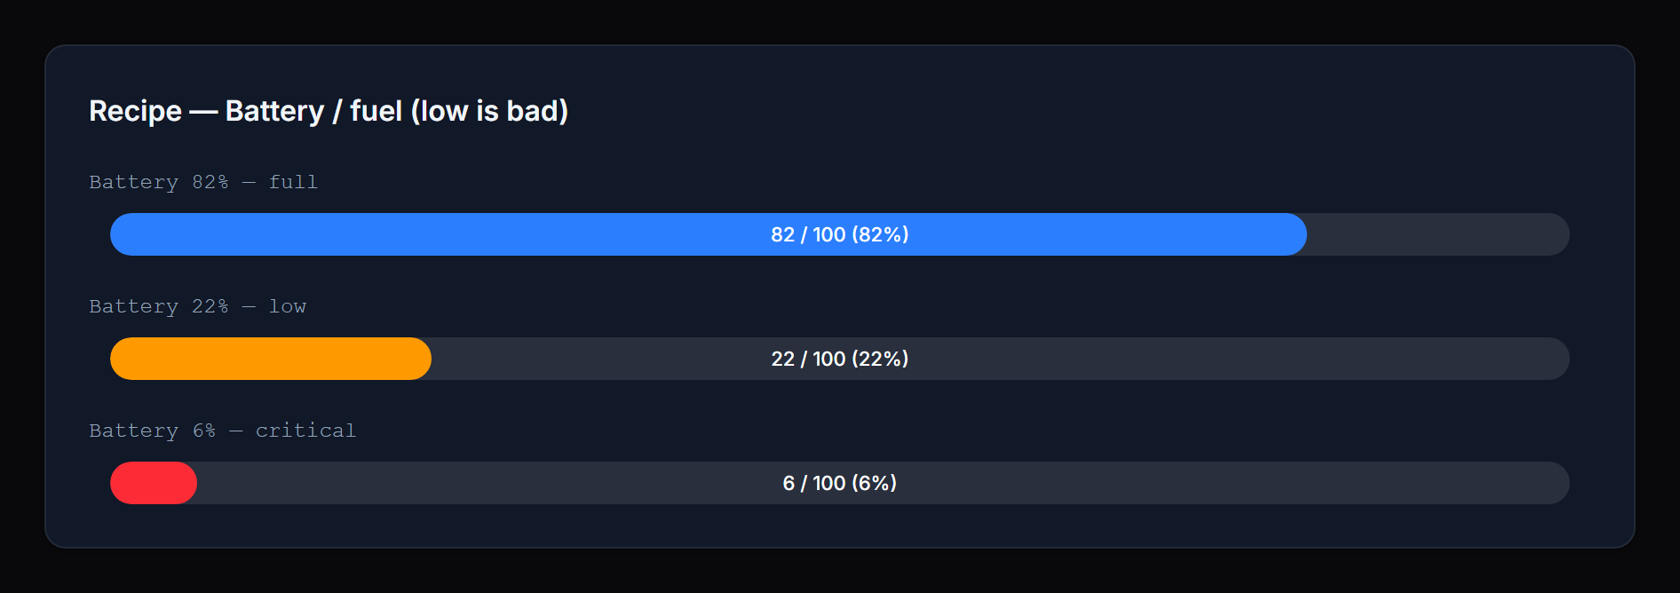Click the empty track of the 82% bar
The height and width of the screenshot is (593, 1680).
[1438, 234]
